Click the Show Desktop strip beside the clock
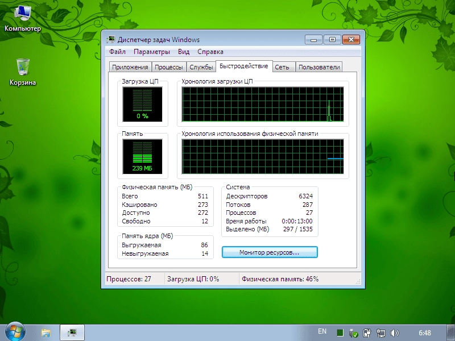The image size is (455, 341). click(449, 333)
